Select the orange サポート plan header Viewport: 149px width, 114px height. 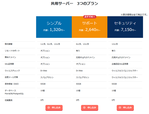[x=90, y=27]
